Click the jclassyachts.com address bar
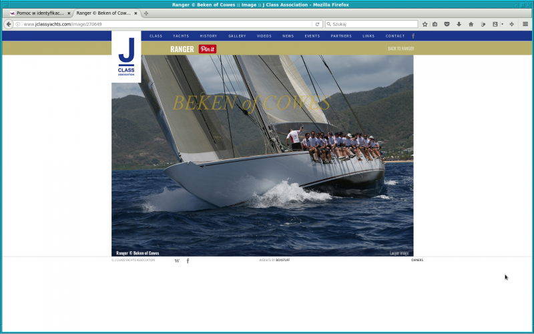This screenshot has height=334, width=534. pos(167,24)
